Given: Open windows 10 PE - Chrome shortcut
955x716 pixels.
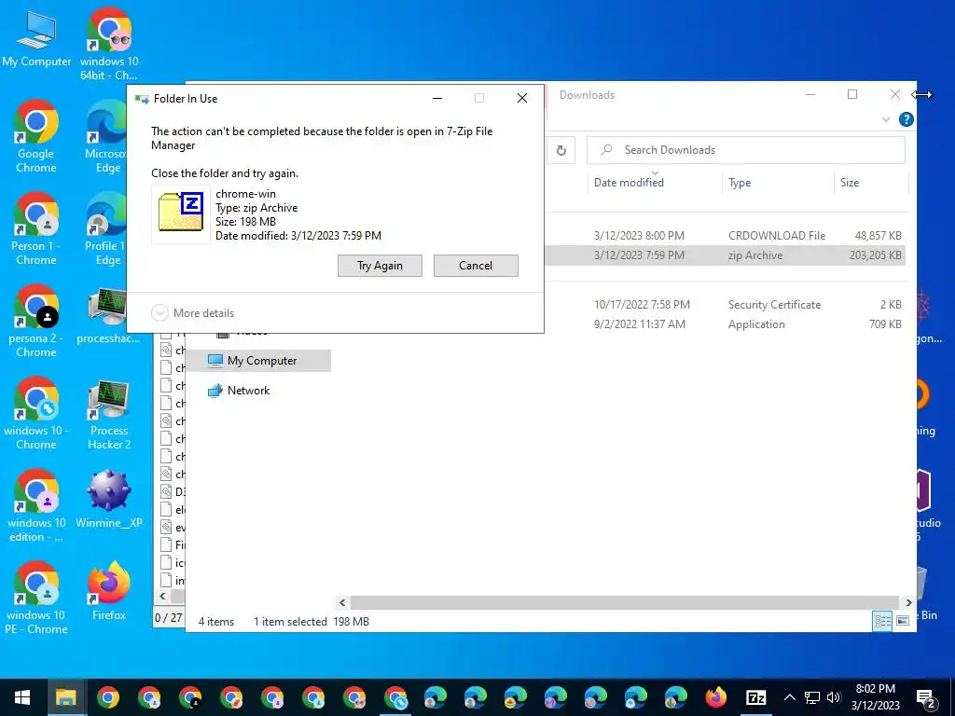Looking at the screenshot, I should pos(36,599).
